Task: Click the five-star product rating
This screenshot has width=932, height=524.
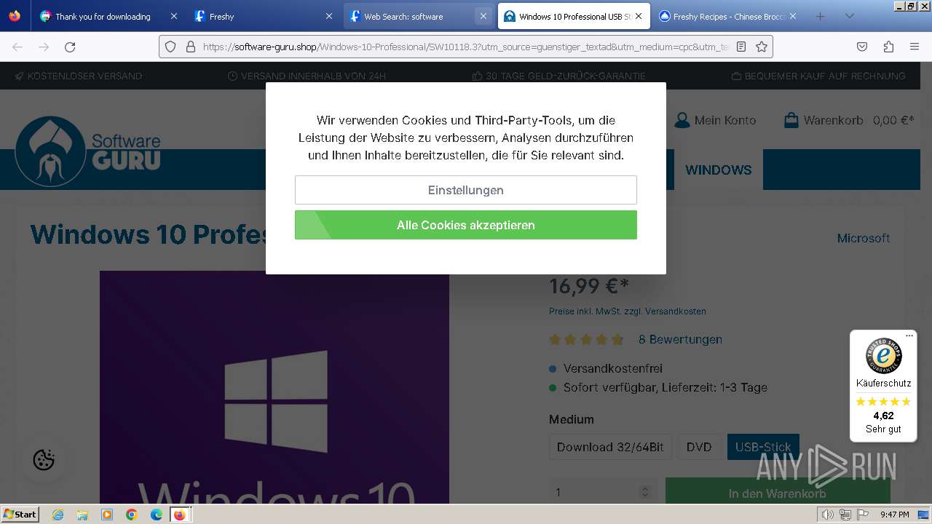Action: (587, 339)
